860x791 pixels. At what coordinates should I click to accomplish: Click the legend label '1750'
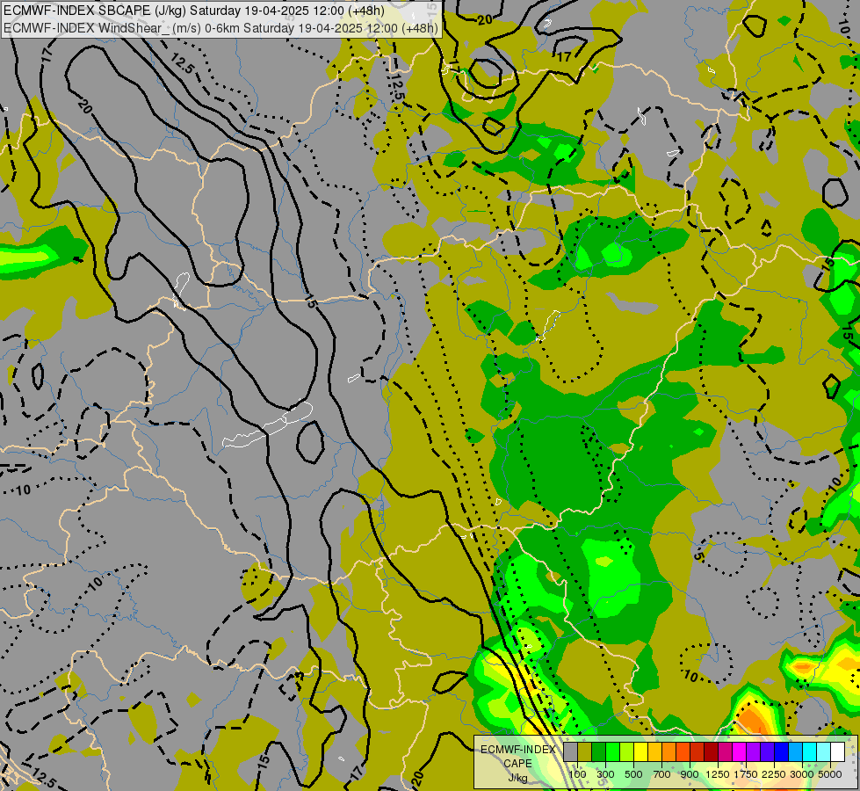point(746,774)
